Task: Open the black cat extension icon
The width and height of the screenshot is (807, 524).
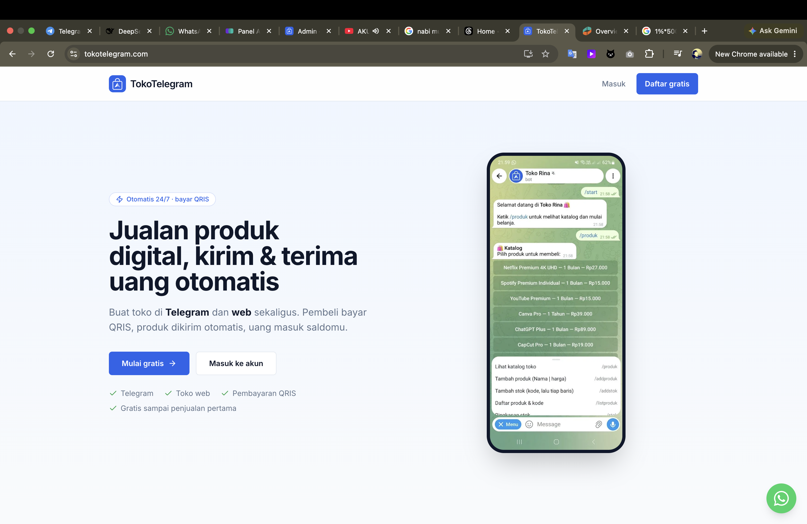Action: 610,54
